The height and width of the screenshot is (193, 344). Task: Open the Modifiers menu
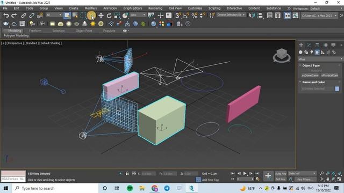[x=91, y=8]
